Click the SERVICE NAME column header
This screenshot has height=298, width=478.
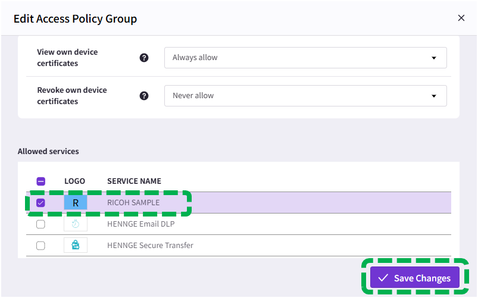(134, 181)
